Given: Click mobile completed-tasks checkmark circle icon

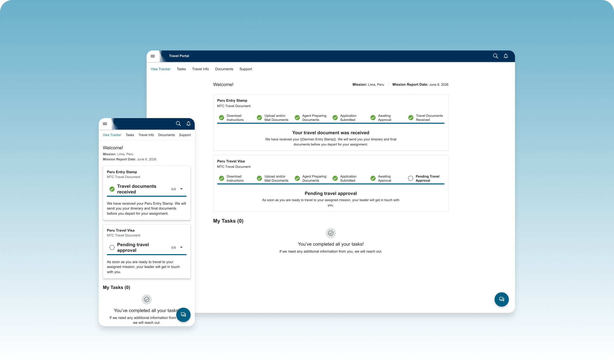Looking at the screenshot, I should [x=147, y=299].
